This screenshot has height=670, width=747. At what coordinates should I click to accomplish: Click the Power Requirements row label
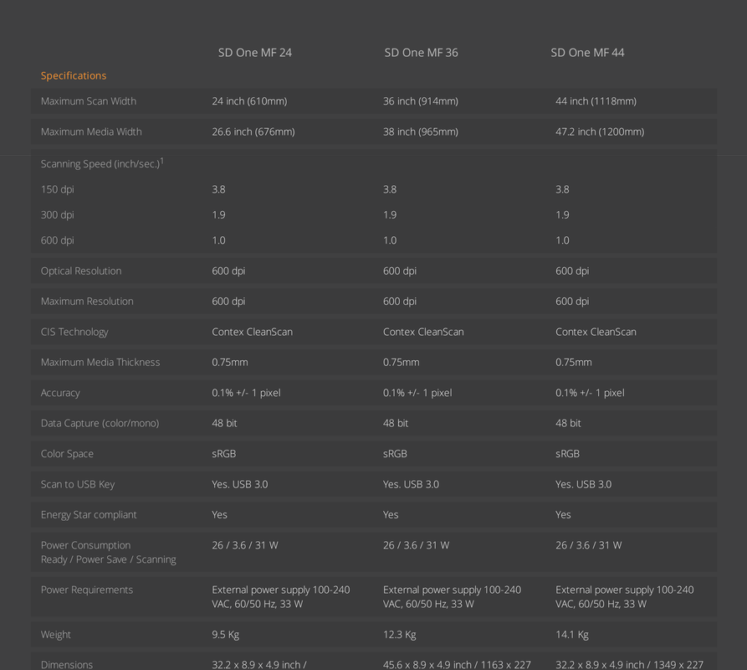coord(87,590)
